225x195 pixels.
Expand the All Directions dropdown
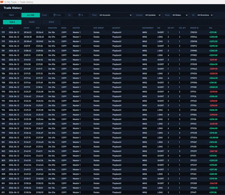(205, 15)
